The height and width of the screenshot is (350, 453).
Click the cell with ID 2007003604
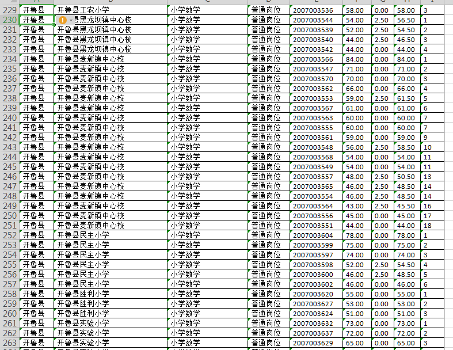[315, 235]
